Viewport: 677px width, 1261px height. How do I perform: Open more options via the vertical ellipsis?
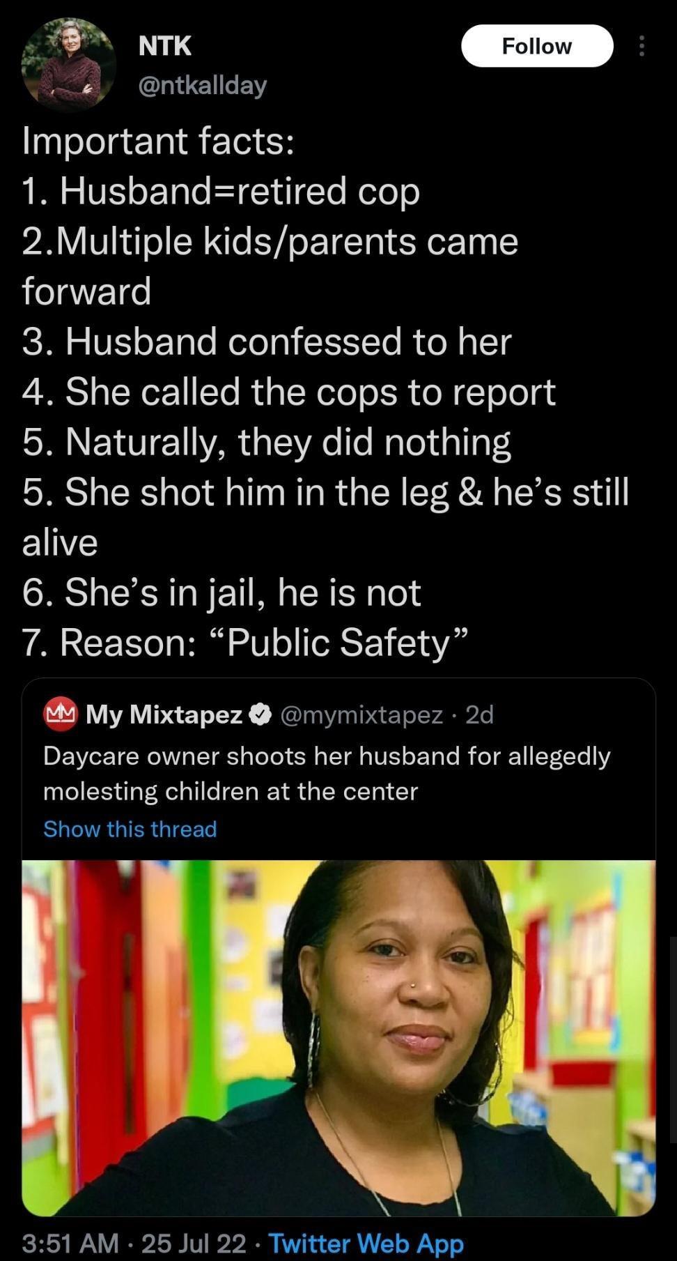pyautogui.click(x=641, y=46)
